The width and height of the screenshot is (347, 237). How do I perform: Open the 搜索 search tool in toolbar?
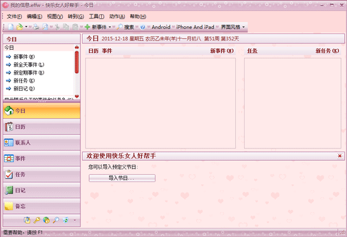click(x=124, y=27)
